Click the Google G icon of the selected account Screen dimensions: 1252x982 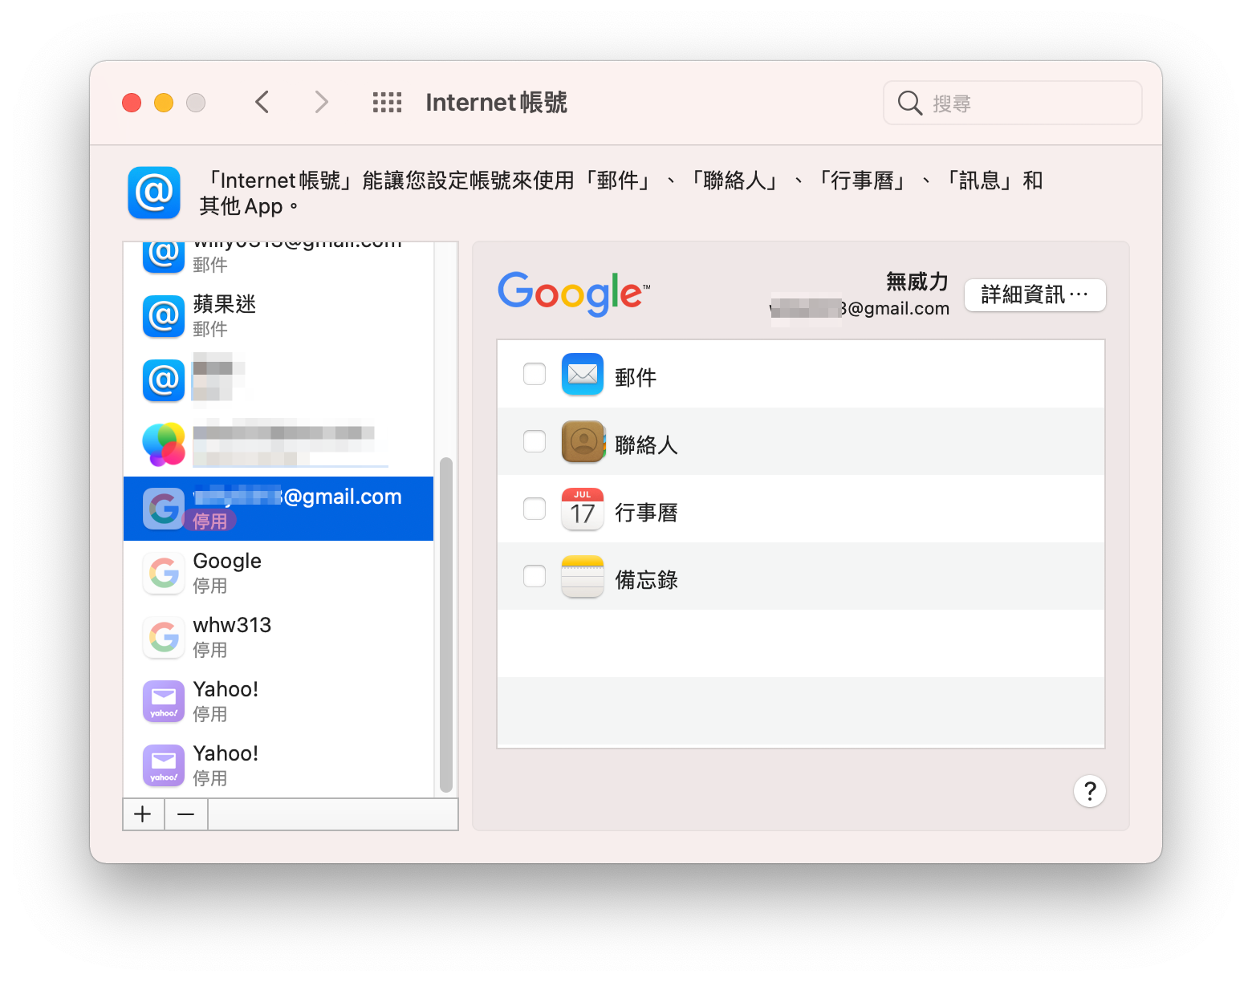click(164, 509)
